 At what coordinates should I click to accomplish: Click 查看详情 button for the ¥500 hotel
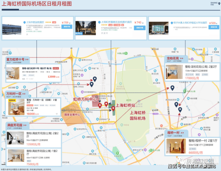tap(213, 27)
